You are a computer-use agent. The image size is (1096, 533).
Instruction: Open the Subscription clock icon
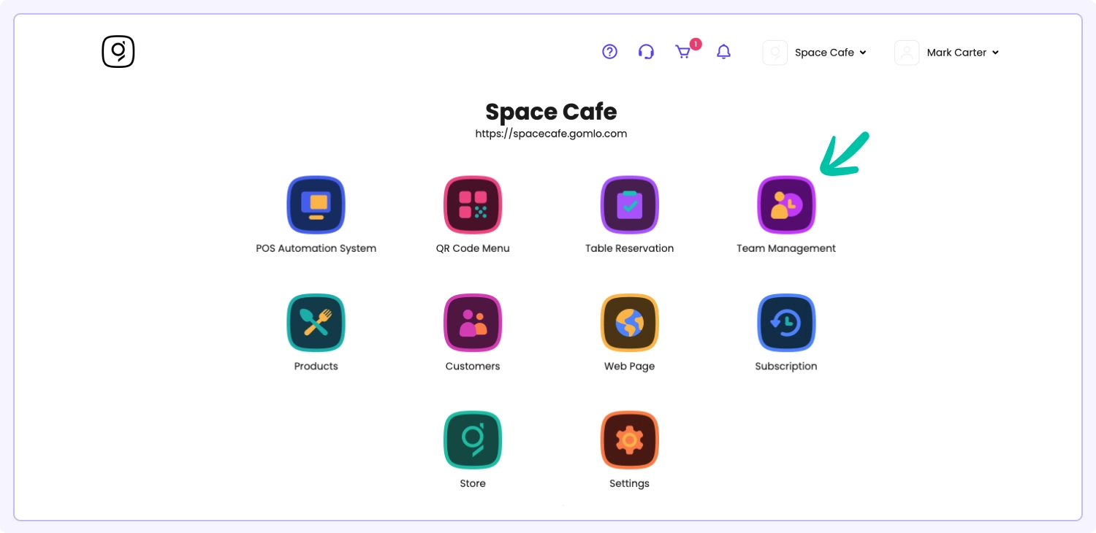[786, 323]
